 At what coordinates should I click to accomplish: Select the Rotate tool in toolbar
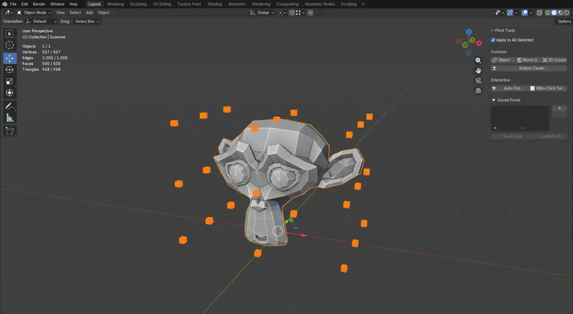(x=9, y=70)
